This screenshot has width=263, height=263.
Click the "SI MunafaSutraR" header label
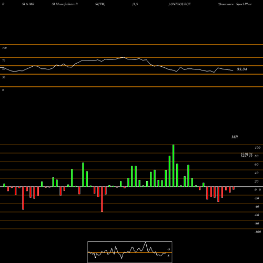pyautogui.click(x=65, y=4)
